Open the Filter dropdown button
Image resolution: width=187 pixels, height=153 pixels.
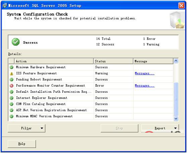coord(26,128)
